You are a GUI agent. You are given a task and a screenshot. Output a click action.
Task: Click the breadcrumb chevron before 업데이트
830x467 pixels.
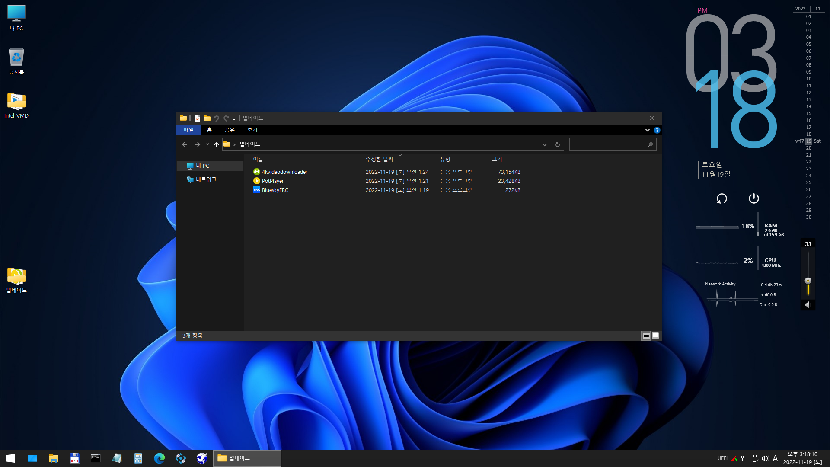pos(234,144)
